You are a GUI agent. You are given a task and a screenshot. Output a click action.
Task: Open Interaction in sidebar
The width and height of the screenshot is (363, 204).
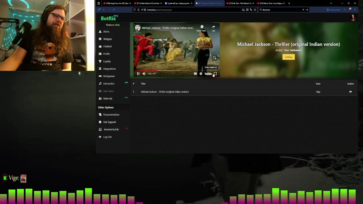coord(109,84)
